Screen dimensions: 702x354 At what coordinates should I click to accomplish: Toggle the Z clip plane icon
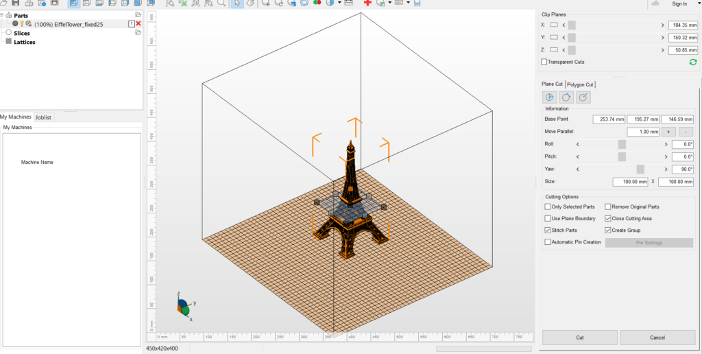click(x=554, y=50)
